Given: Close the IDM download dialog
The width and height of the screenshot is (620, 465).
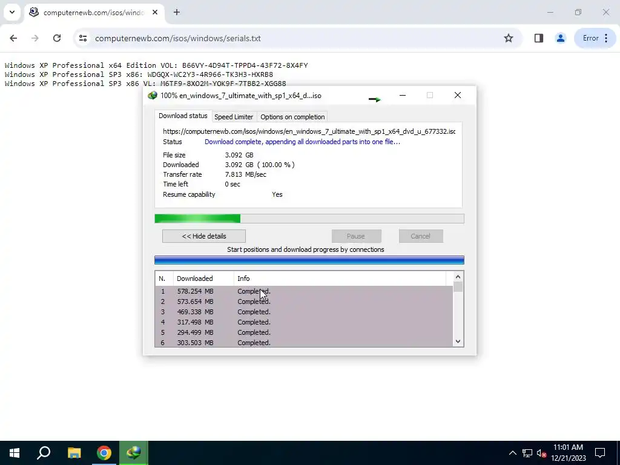Looking at the screenshot, I should [458, 95].
